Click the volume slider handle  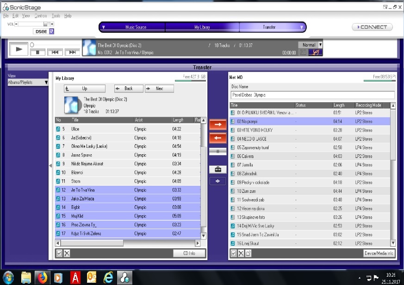click(x=45, y=24)
